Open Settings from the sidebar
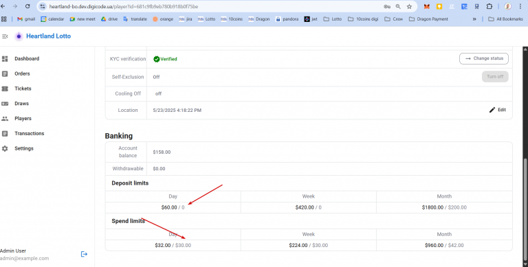This screenshot has height=267, width=528. [x=23, y=148]
